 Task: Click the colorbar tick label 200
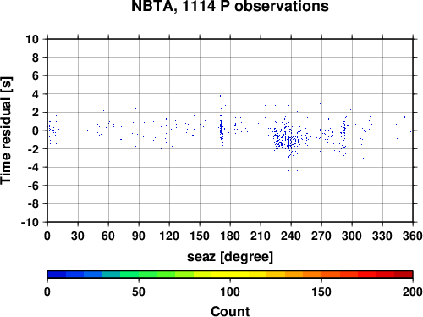(x=413, y=292)
